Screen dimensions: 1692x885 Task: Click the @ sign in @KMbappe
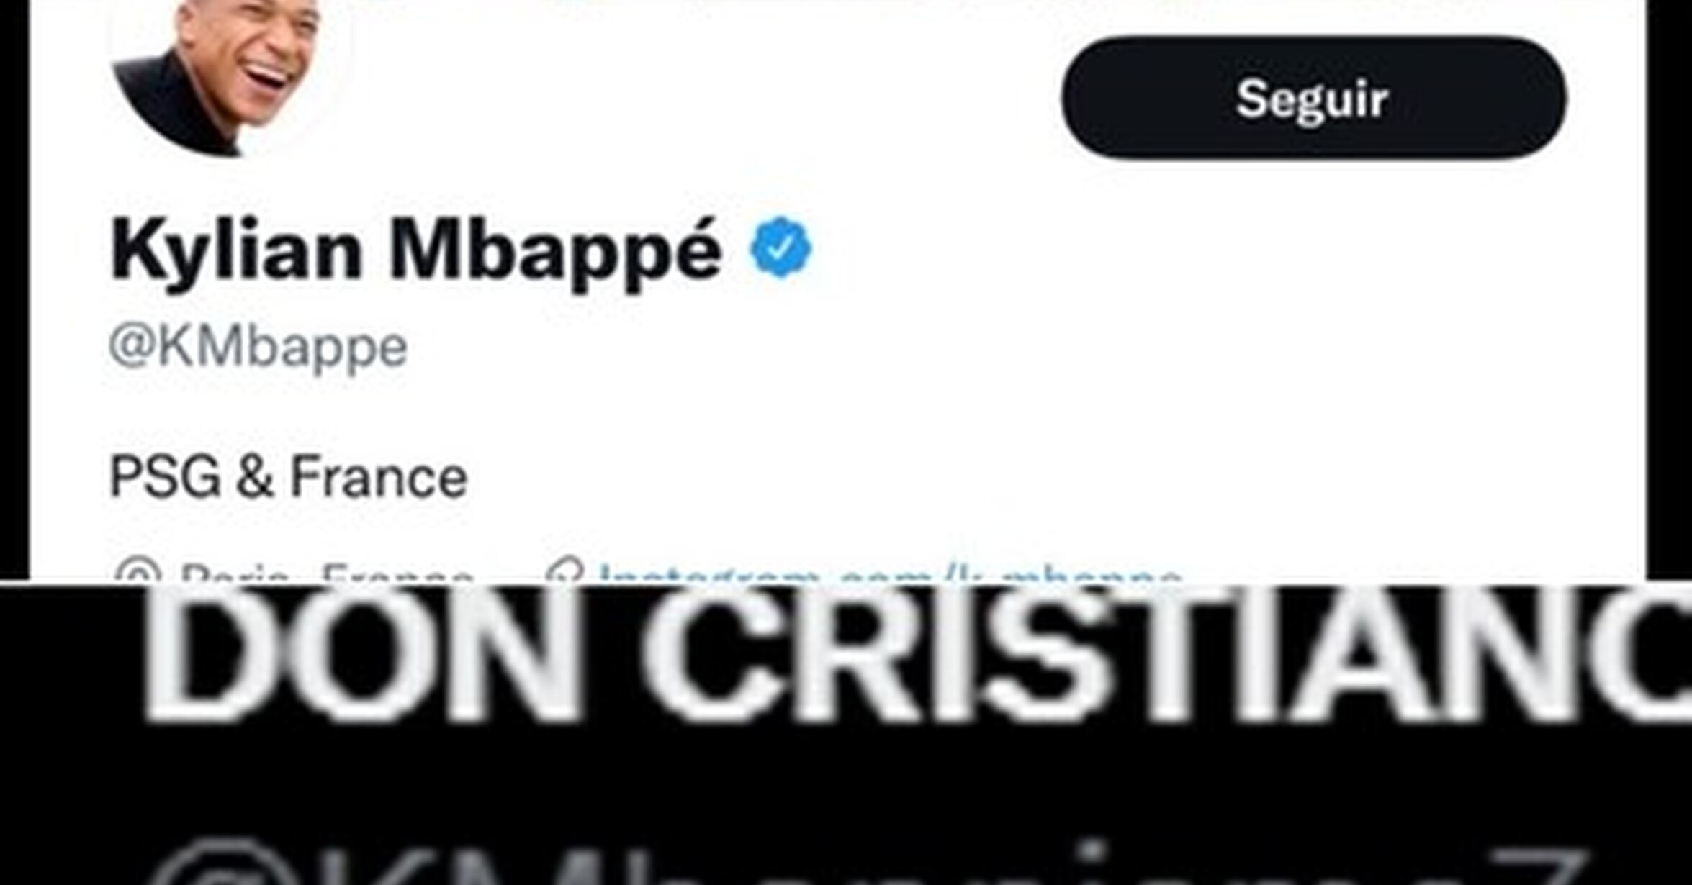click(x=131, y=347)
